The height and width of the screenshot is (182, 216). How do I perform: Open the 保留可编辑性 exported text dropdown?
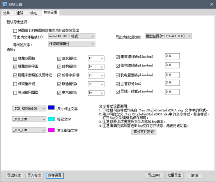(x=72, y=44)
